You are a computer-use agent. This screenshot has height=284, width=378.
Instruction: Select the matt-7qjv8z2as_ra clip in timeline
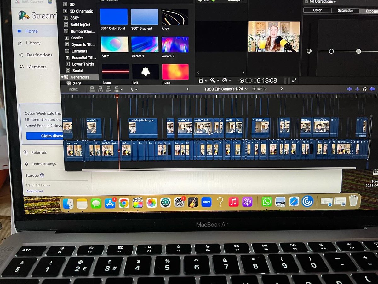[x=143, y=128]
